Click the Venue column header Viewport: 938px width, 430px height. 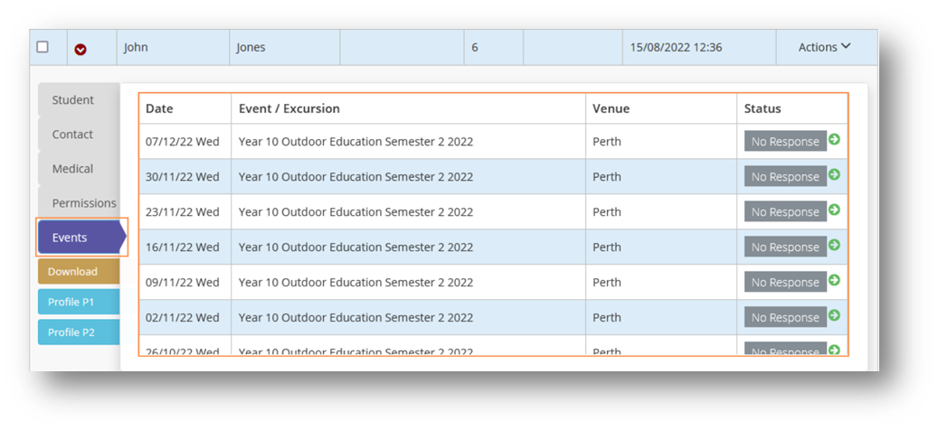(661, 108)
